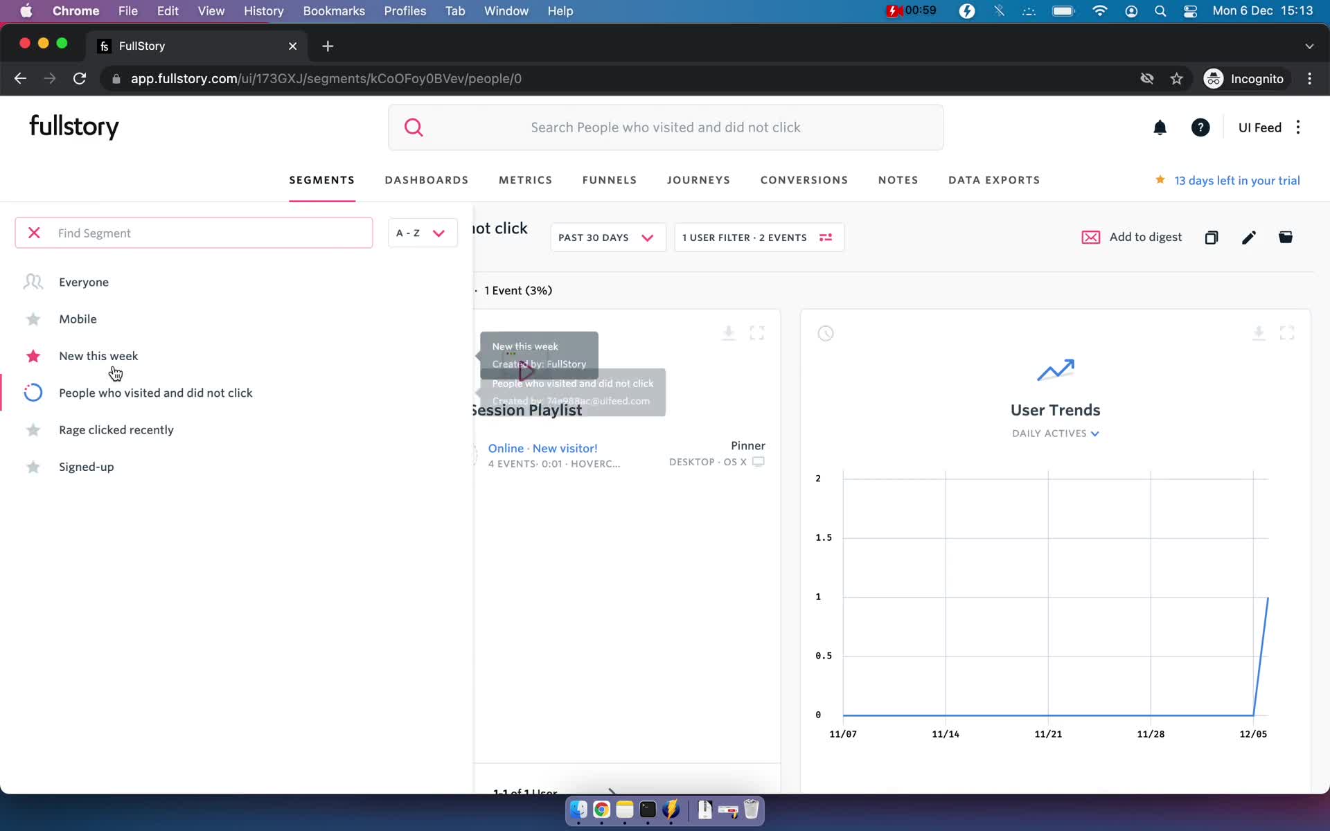The width and height of the screenshot is (1330, 831).
Task: Open the History menu in menu bar
Action: [263, 11]
